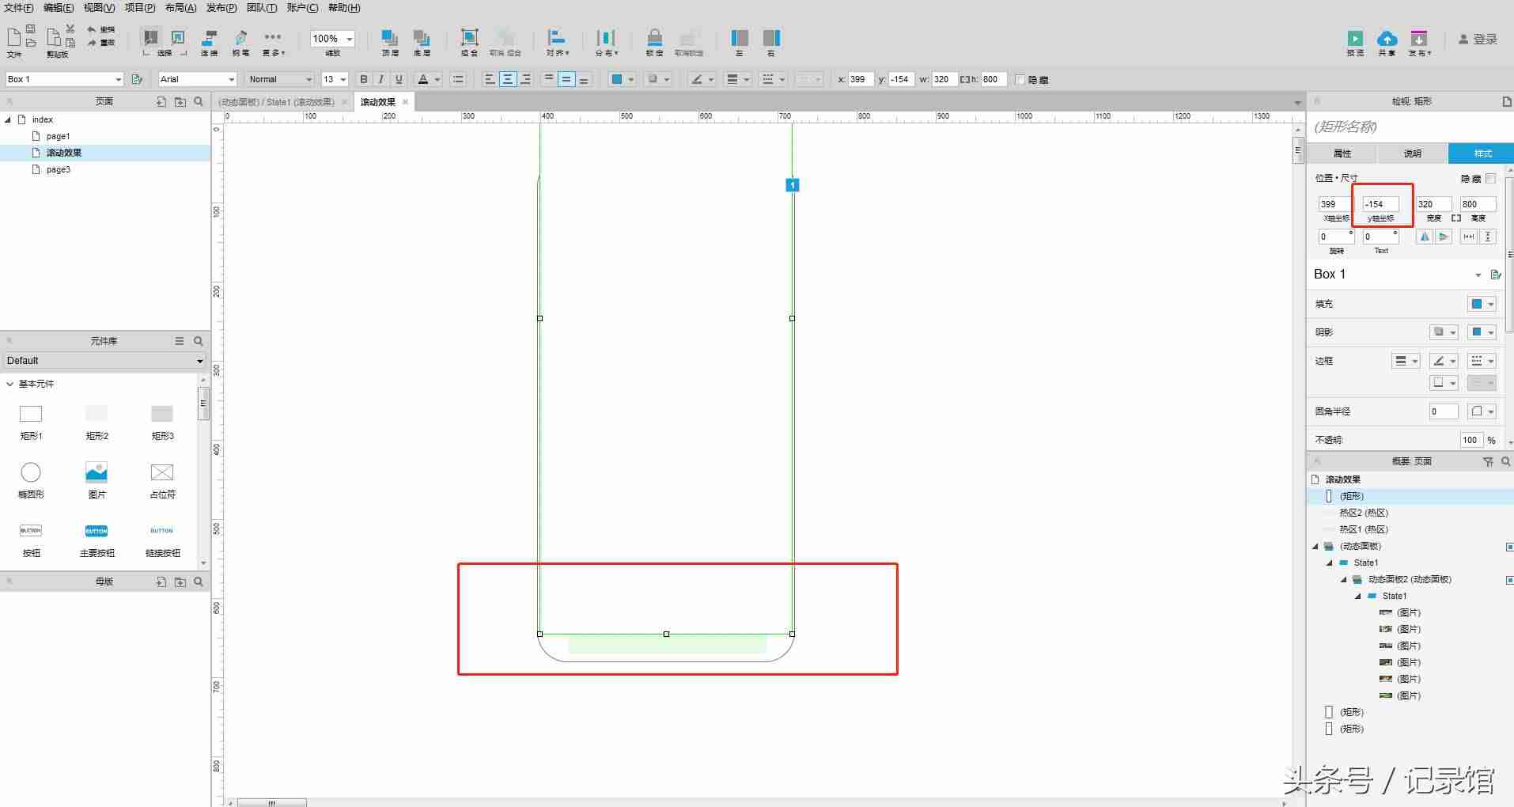The height and width of the screenshot is (807, 1514).
Task: Switch to the 属性 tab in inspector
Action: (1342, 153)
